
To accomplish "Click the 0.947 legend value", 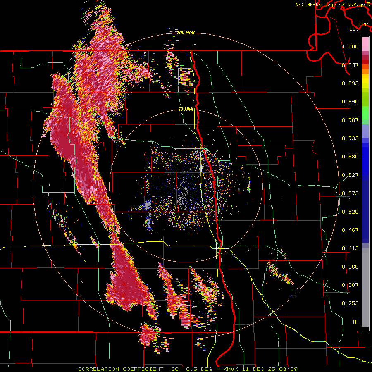I will click(x=350, y=65).
